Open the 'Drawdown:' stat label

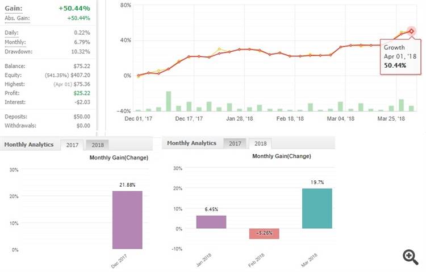tap(18, 51)
